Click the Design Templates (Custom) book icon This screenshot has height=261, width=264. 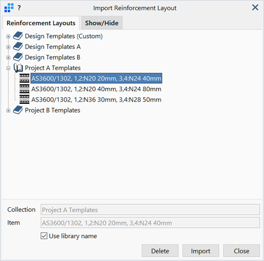[x=18, y=36]
